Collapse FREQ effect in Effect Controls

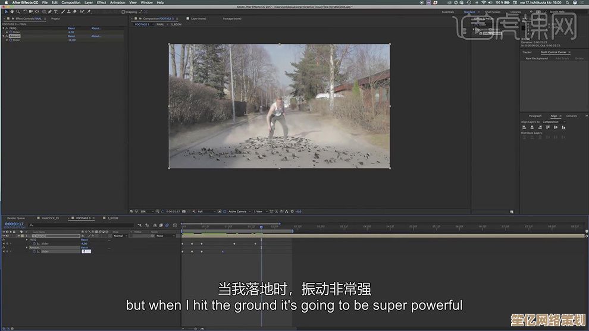tap(4, 29)
